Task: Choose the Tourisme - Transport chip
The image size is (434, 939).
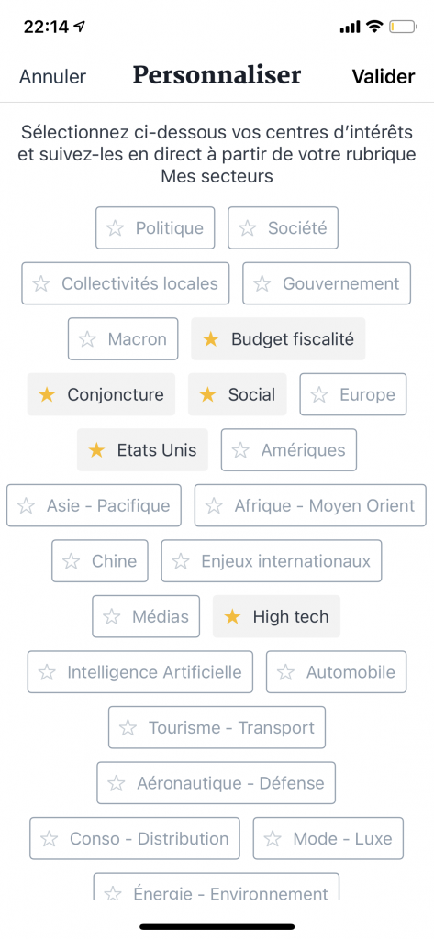Action: 217,727
